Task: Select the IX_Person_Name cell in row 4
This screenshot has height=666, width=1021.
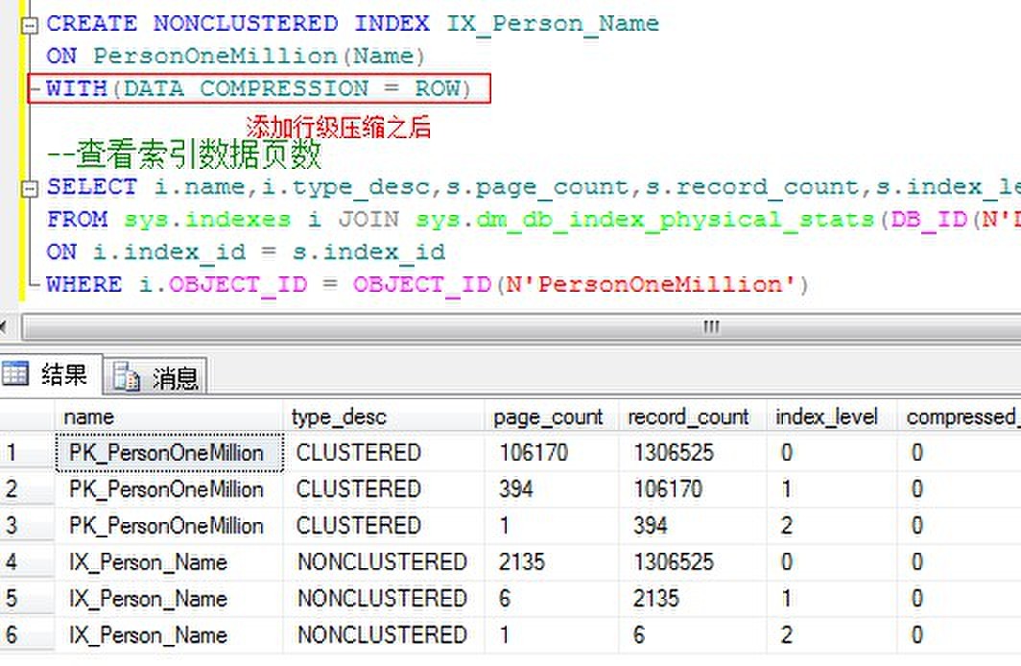Action: (x=169, y=561)
